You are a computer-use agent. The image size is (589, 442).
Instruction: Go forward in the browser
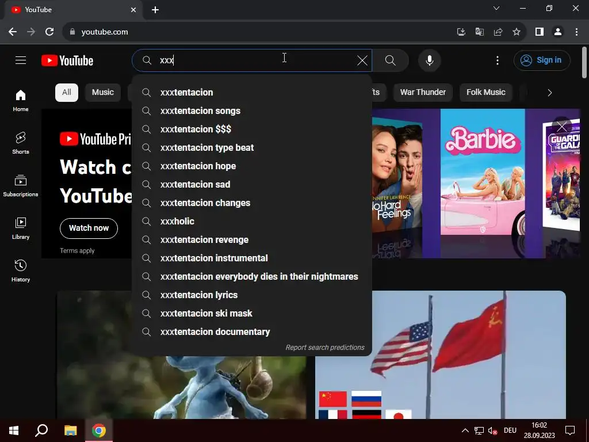coord(31,32)
